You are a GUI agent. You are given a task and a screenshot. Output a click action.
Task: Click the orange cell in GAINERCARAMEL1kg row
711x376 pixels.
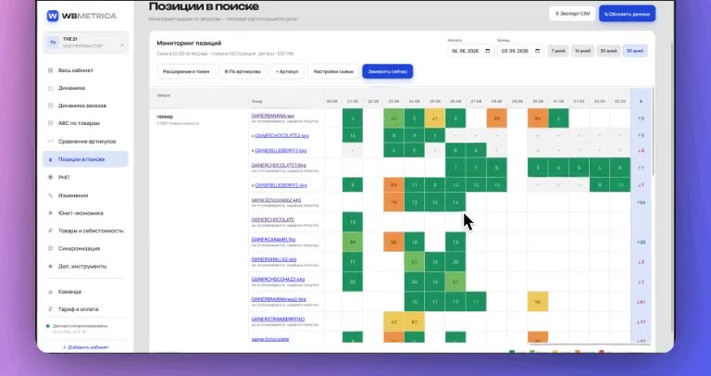(393, 243)
